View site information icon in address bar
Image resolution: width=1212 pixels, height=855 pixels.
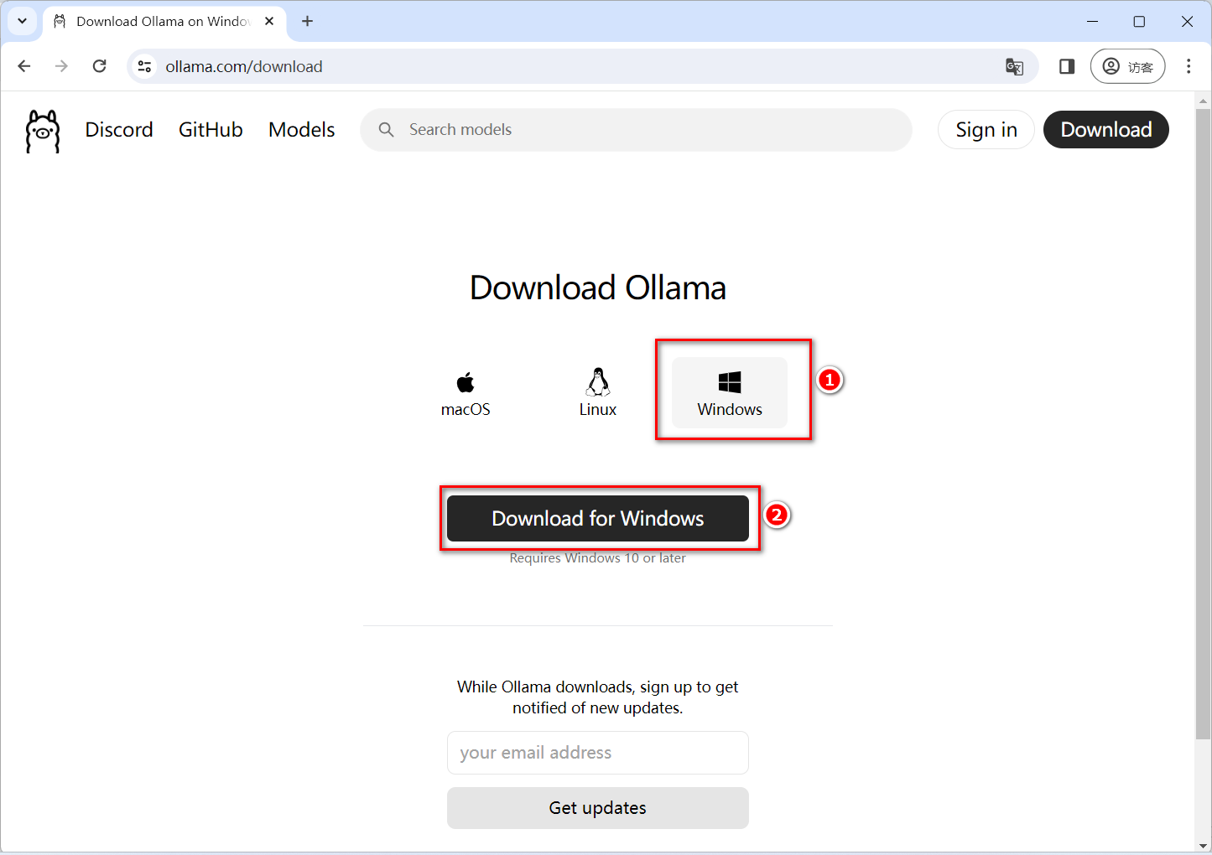pos(145,66)
